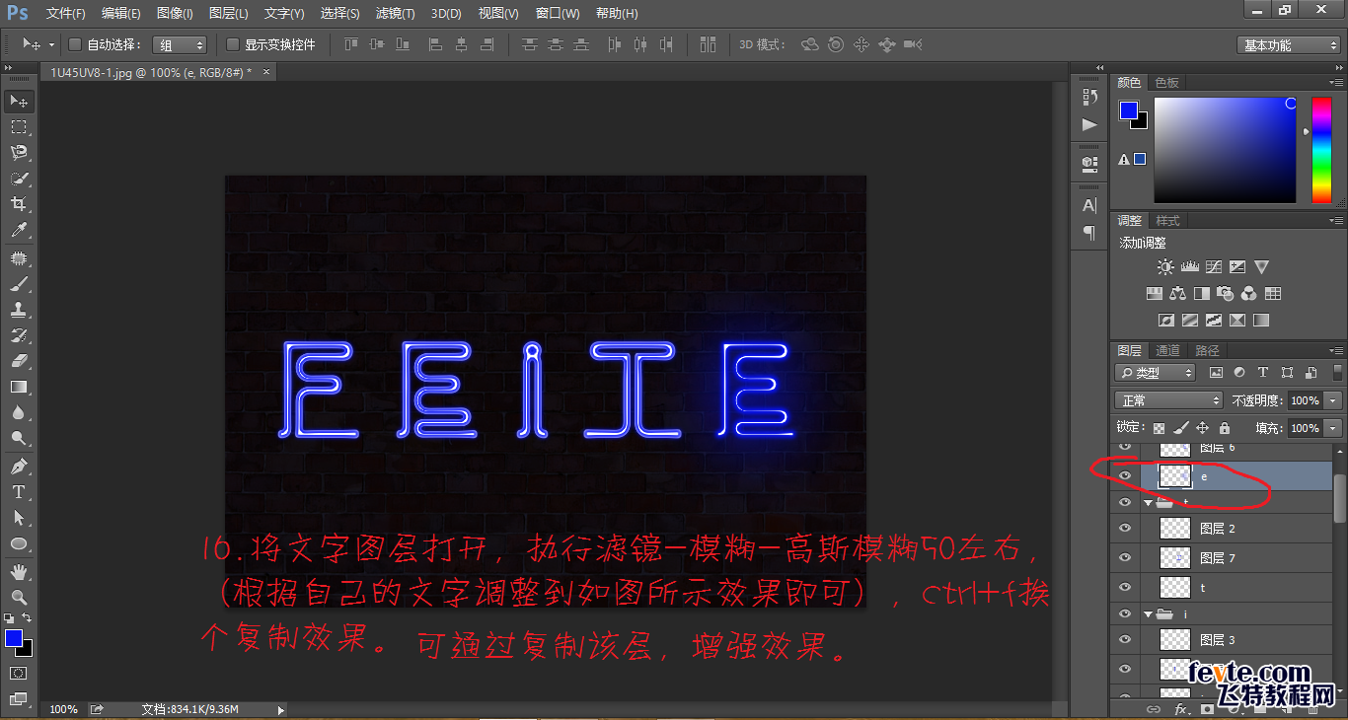Switch to the 样式 tab
The width and height of the screenshot is (1348, 720).
[1167, 220]
